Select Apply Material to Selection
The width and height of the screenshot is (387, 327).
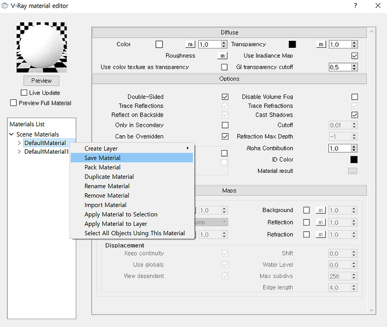tap(132, 214)
